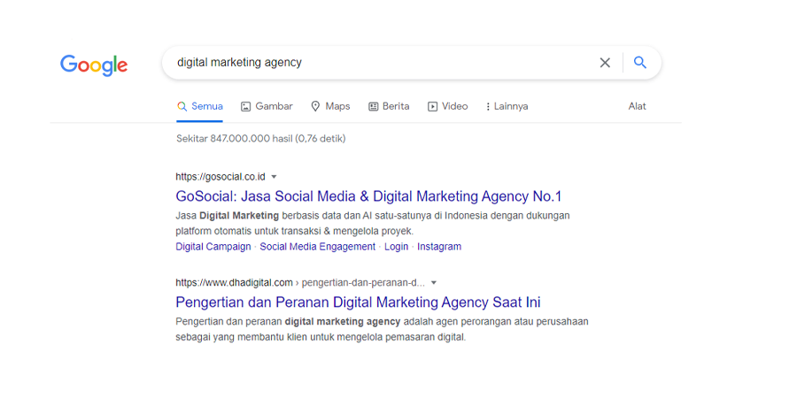Click the Google logo
The width and height of the screenshot is (797, 398).
coord(94,65)
